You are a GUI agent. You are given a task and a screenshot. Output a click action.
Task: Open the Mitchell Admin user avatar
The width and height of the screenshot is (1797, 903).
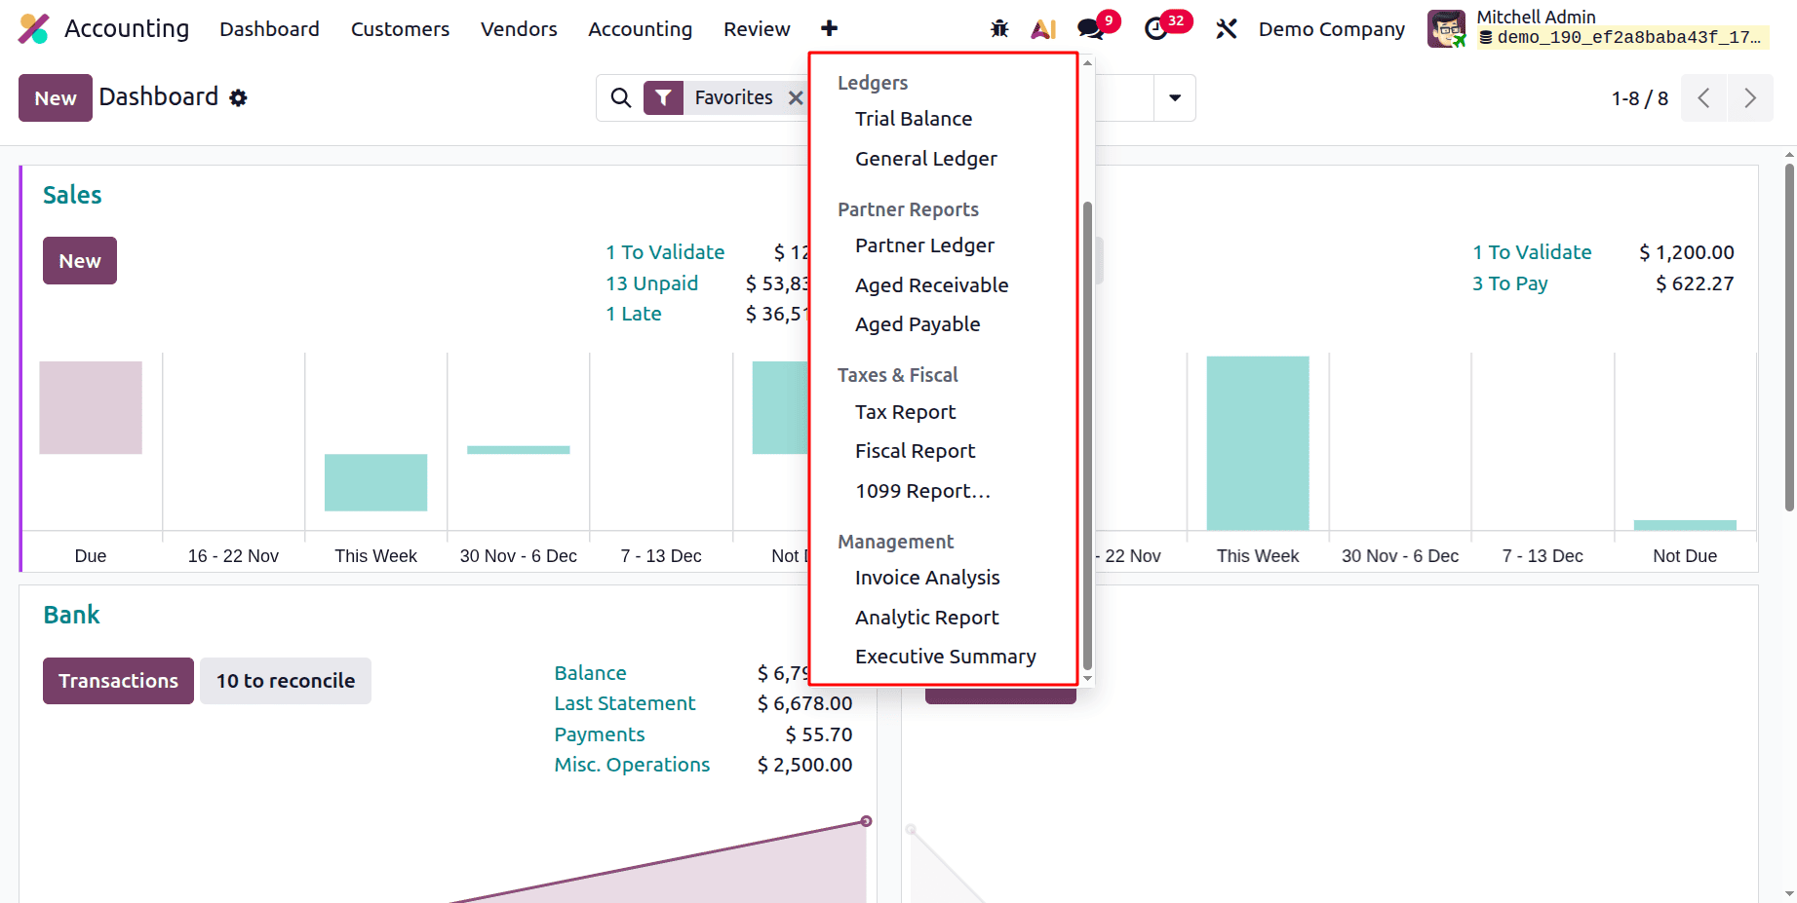click(x=1446, y=28)
